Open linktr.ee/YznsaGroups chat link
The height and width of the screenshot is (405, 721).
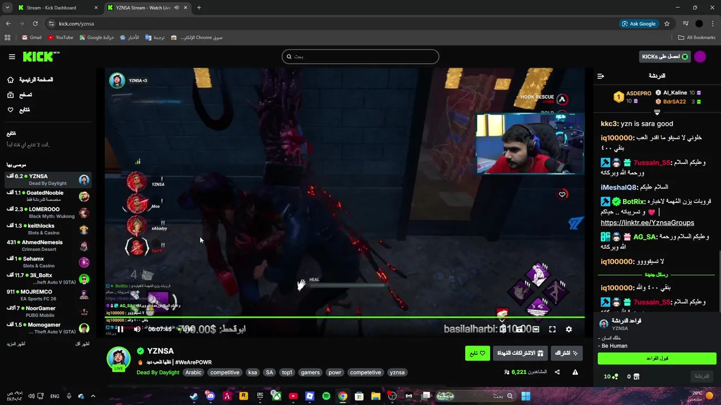pos(647,223)
